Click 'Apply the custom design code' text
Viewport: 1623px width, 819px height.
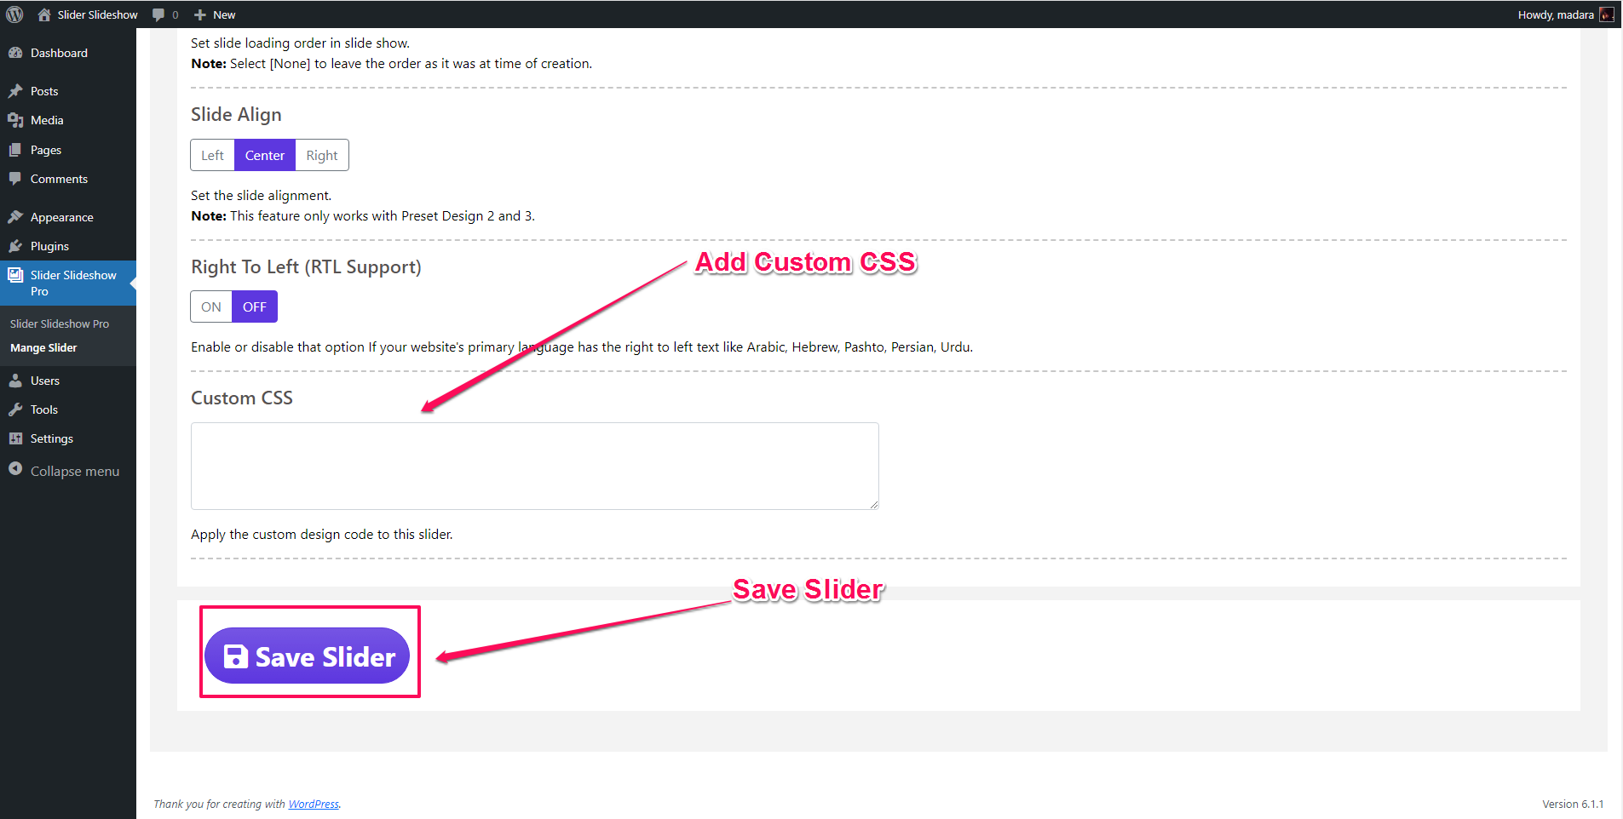322,534
